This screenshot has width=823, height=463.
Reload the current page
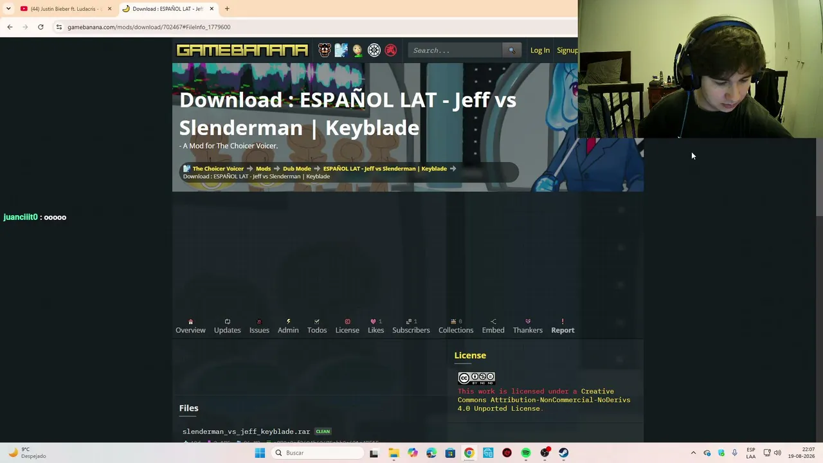coord(41,27)
